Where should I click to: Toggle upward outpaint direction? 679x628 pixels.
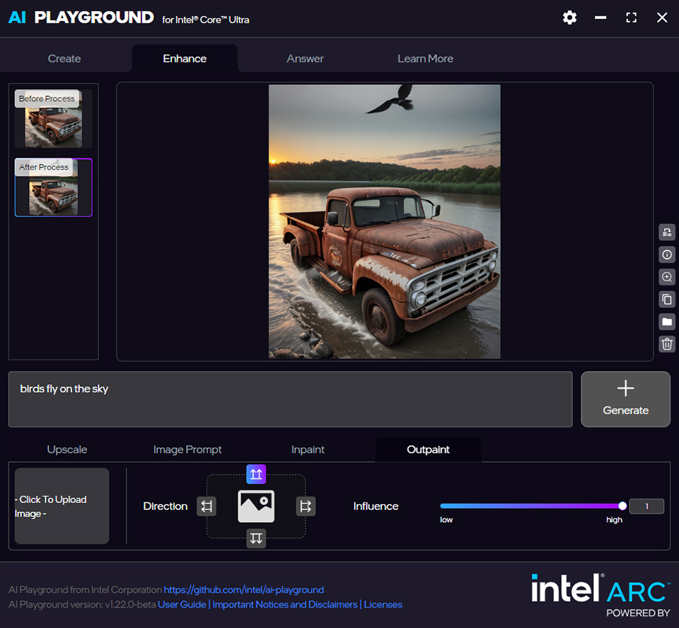tap(256, 474)
